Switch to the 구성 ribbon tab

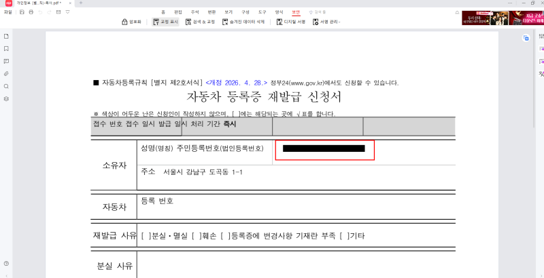245,12
